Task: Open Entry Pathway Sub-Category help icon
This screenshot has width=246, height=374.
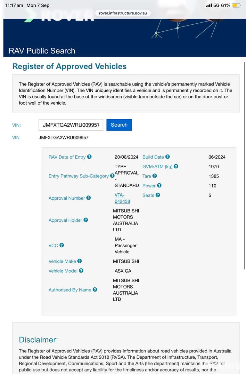Action: point(112,176)
